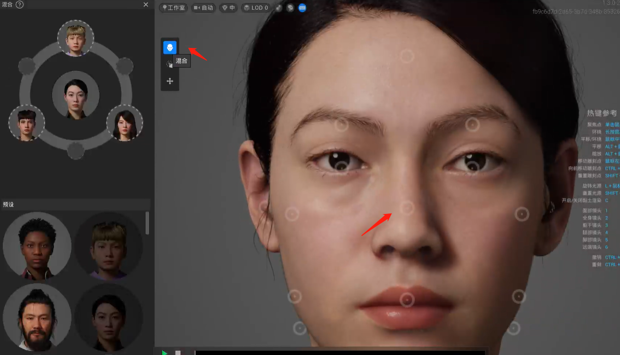
Task: Click the empty upper-left blend circle slot
Action: (27, 66)
